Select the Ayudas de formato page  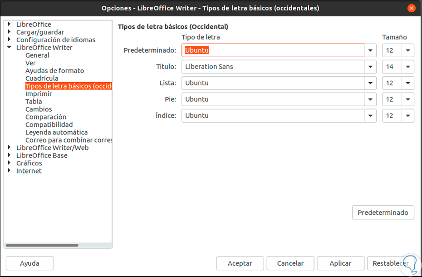(x=54, y=71)
